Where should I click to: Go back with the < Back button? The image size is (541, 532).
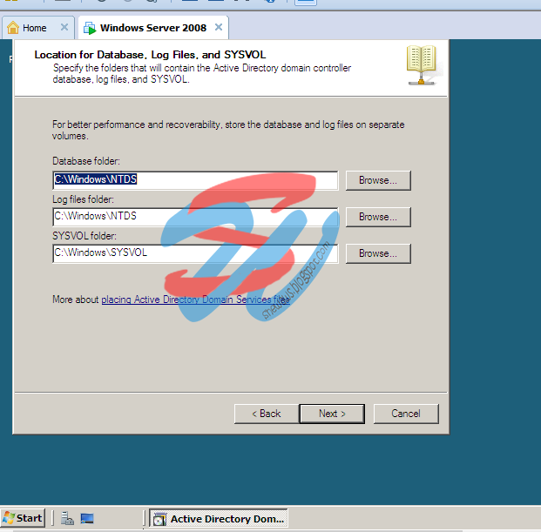click(x=267, y=414)
